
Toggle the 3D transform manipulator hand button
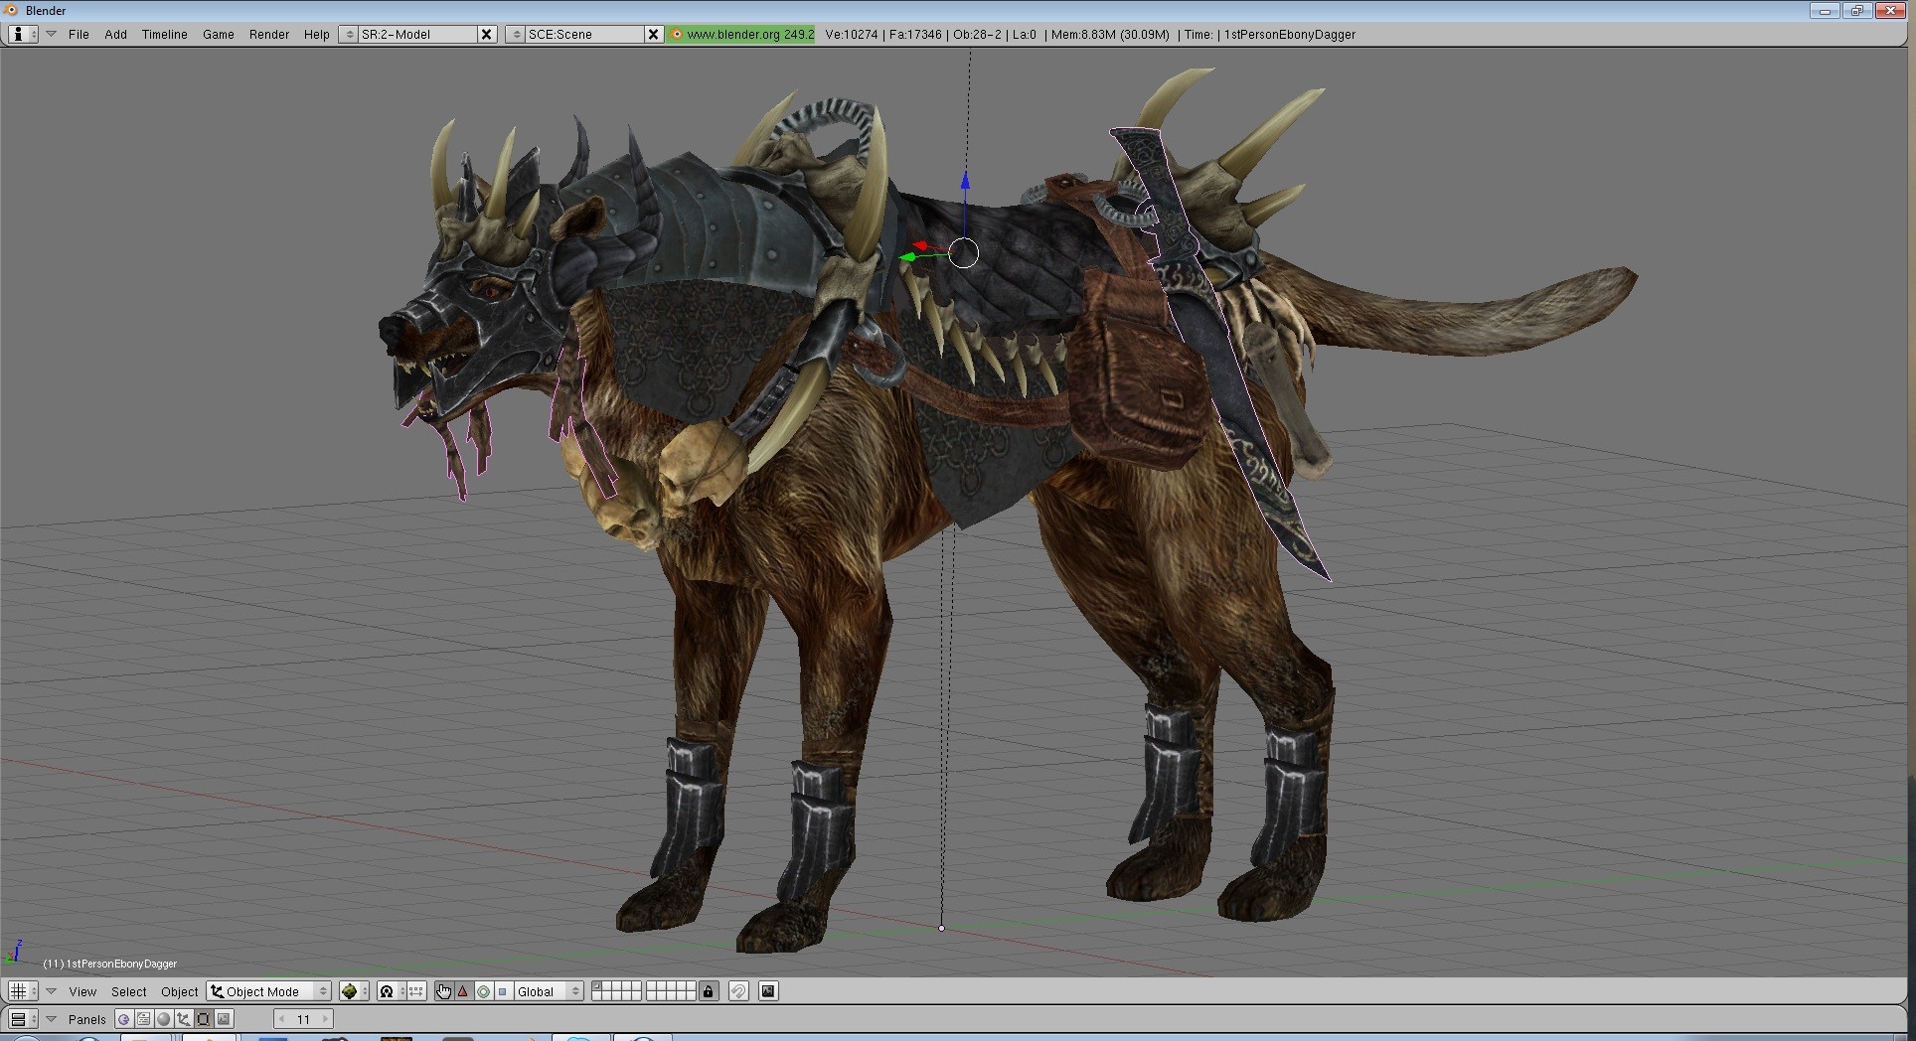pos(443,991)
